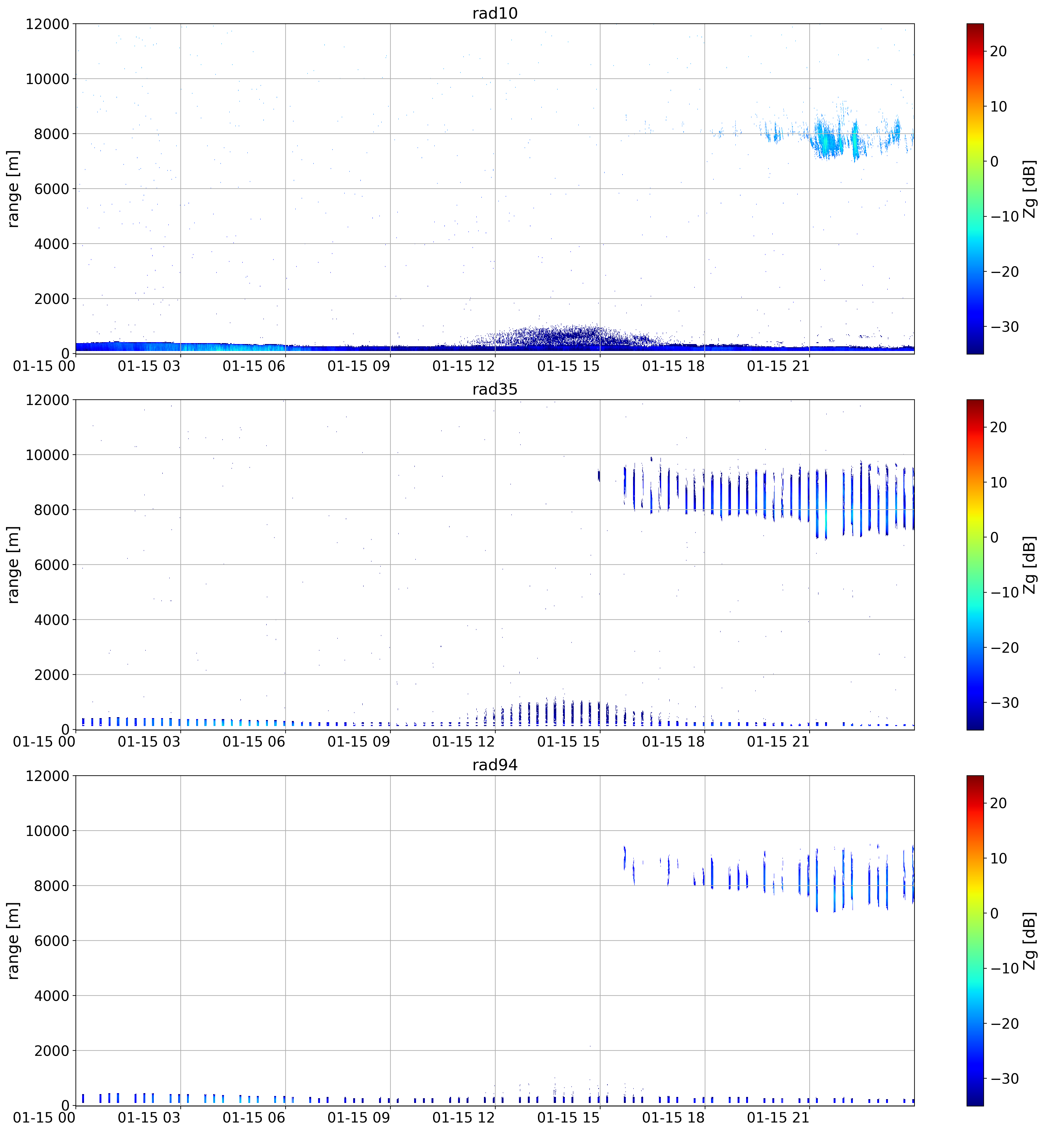1044x1132 pixels.
Task: Click '01-15 00' time label under rad10
Action: click(44, 366)
